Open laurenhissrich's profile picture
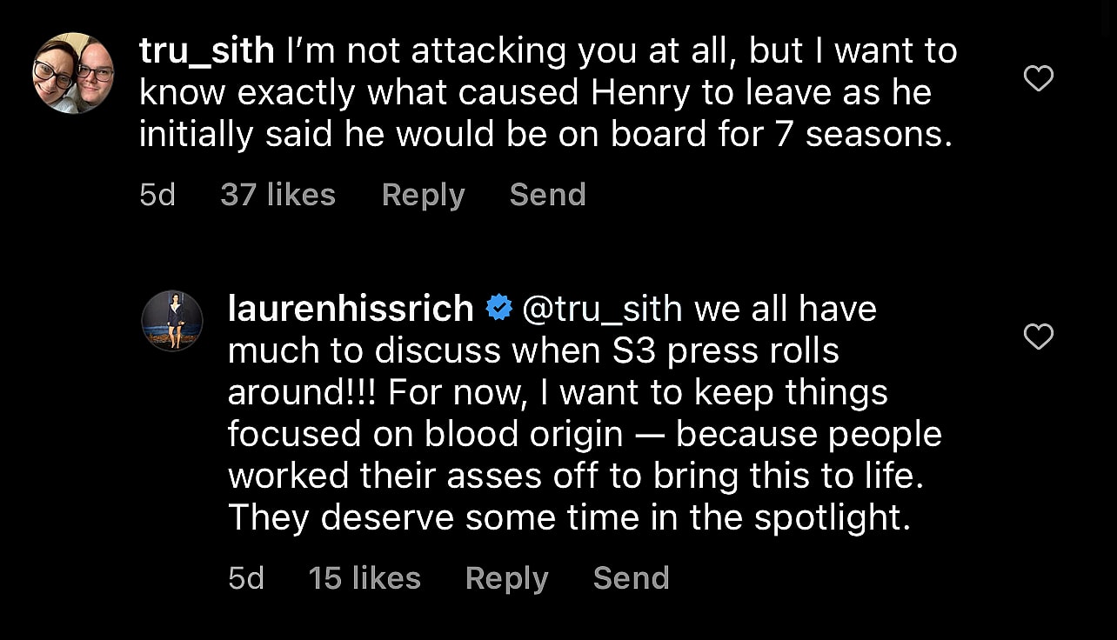Screen dimensions: 1117x640 (x=172, y=321)
